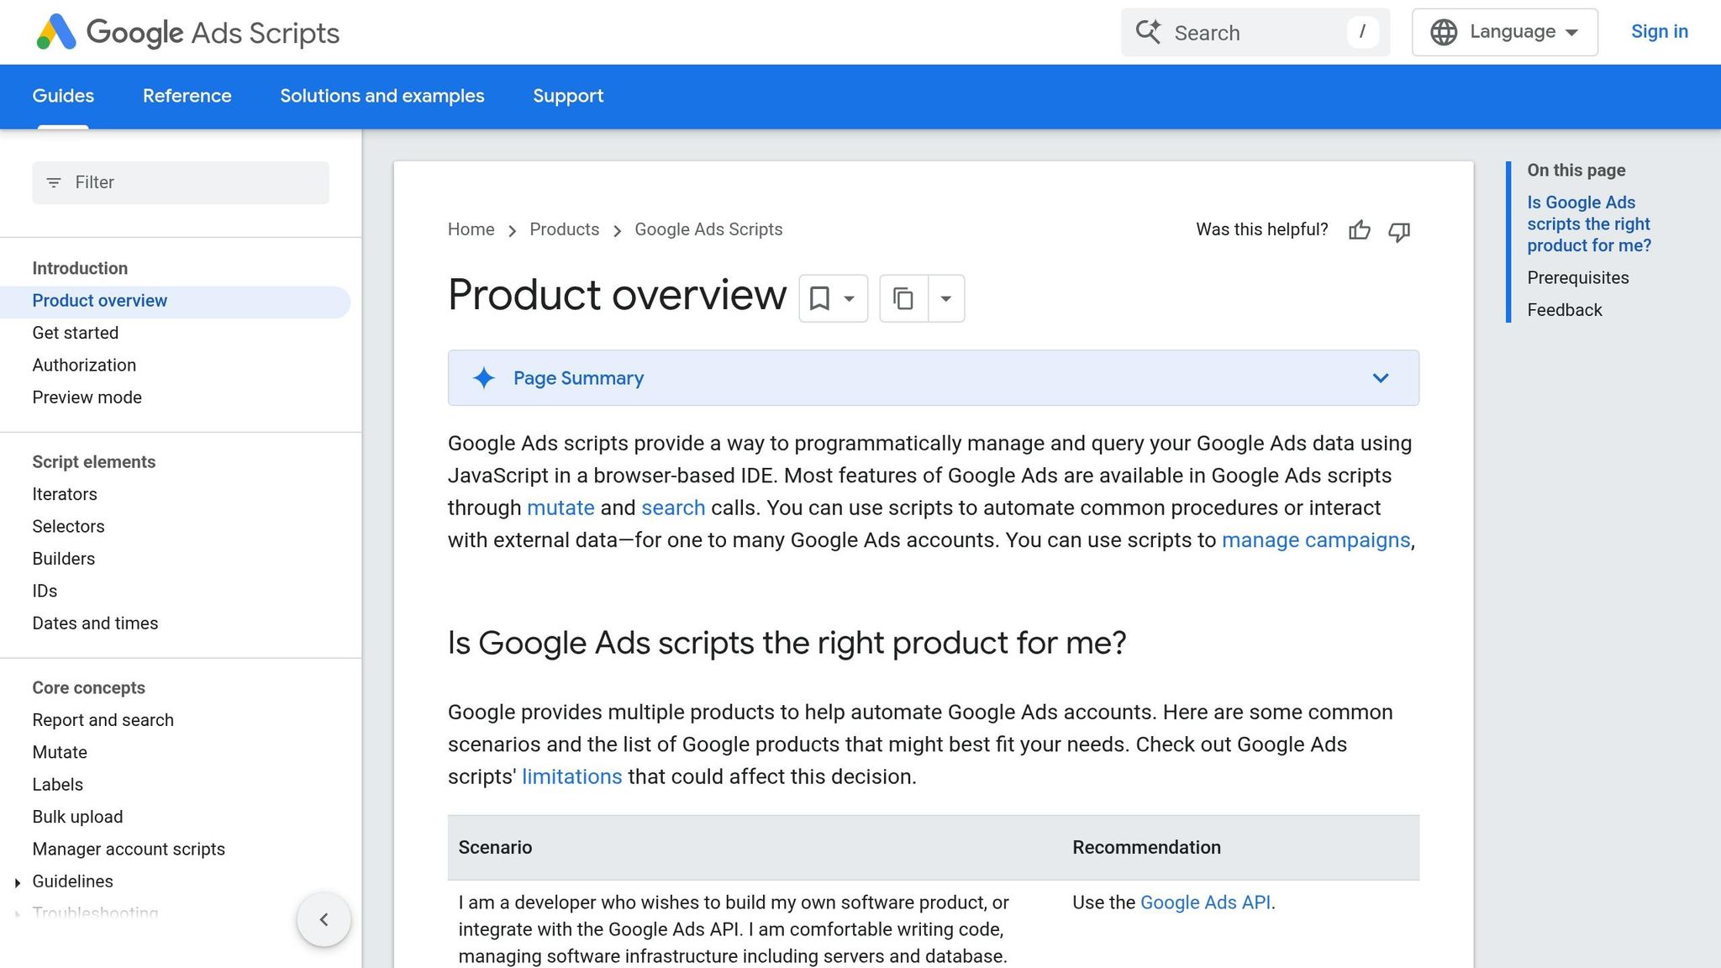This screenshot has width=1721, height=968.
Task: Open Preview mode in sidebar
Action: pos(87,397)
